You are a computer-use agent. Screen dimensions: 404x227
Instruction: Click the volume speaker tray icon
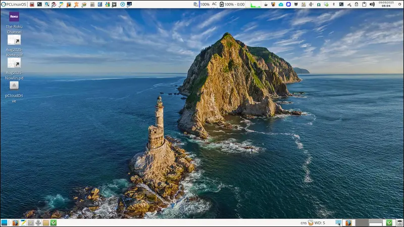pyautogui.click(x=372, y=4)
